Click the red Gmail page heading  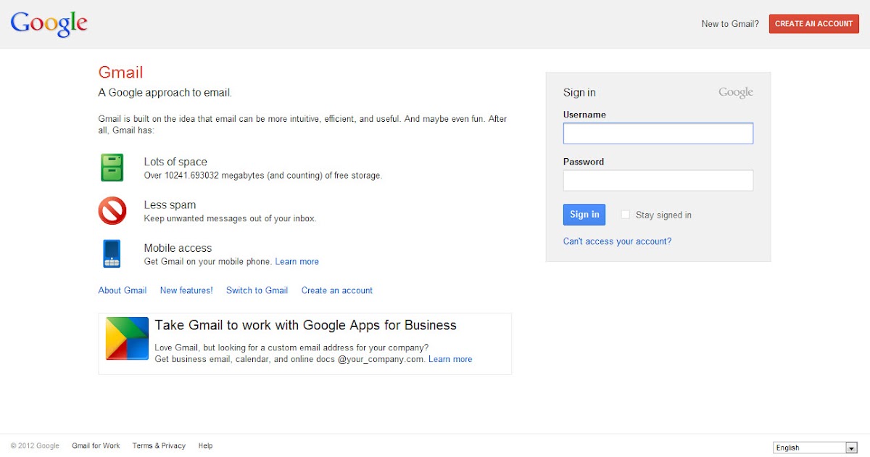(x=121, y=73)
